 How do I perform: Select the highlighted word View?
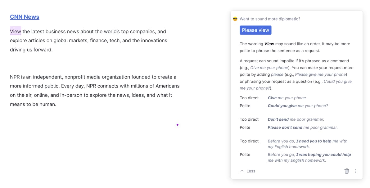tap(16, 31)
